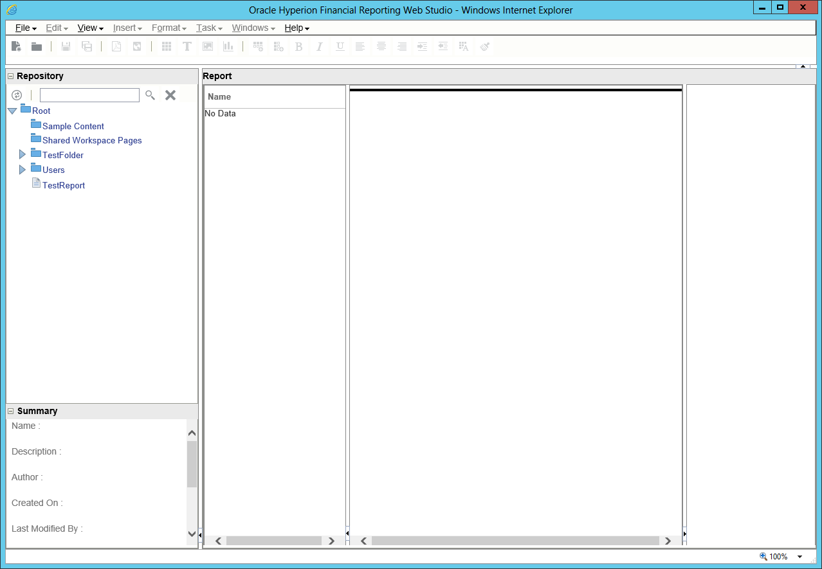This screenshot has width=822, height=569.
Task: Click the PDF preview icon
Action: (116, 46)
